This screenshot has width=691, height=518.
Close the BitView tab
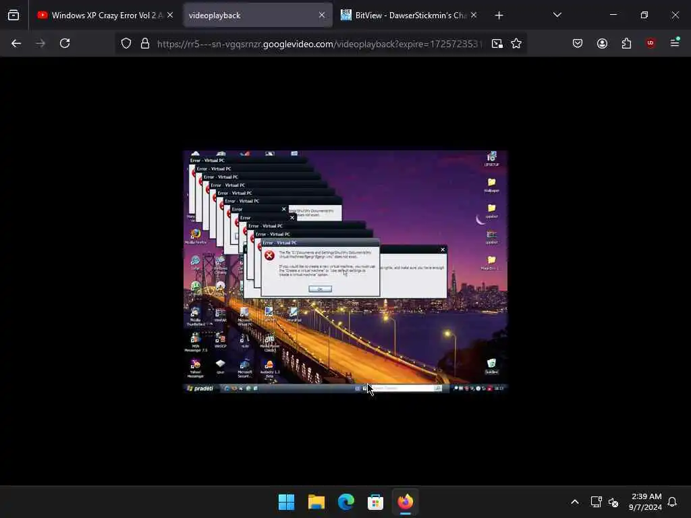473,16
